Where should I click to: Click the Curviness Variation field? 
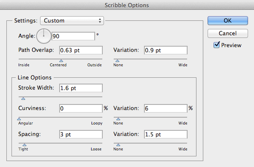[x=166, y=108]
